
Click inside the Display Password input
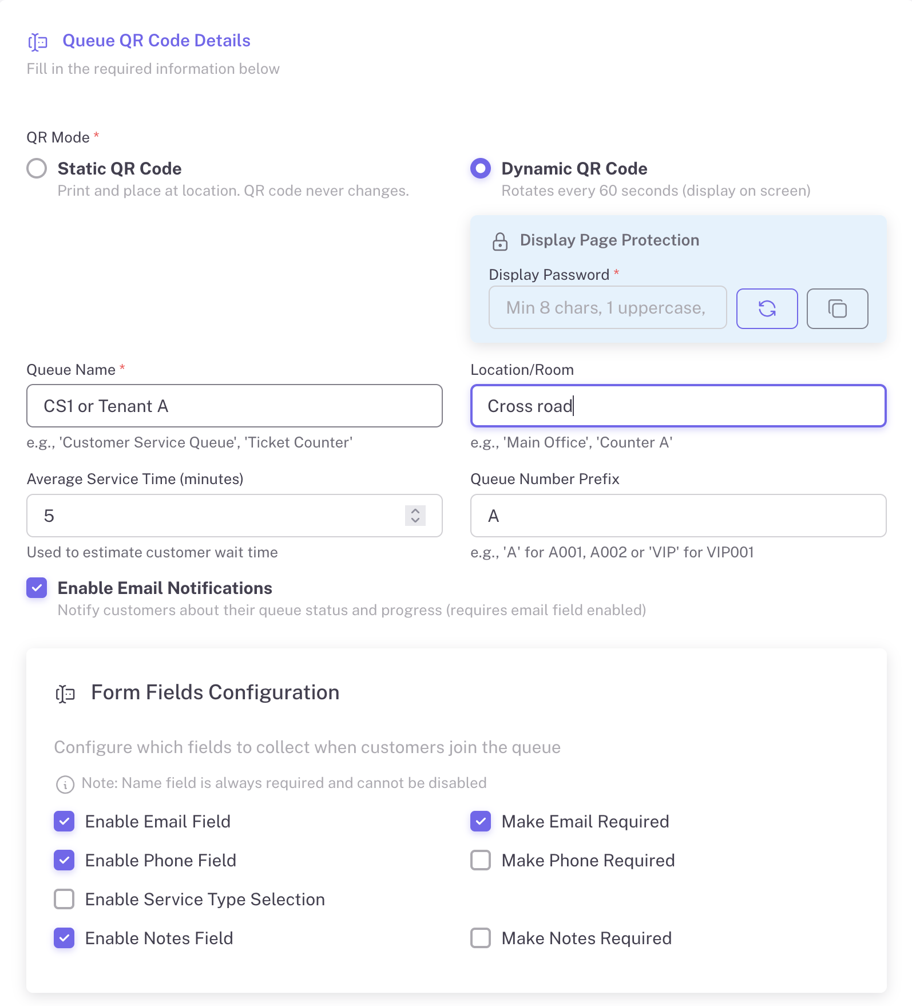(606, 307)
